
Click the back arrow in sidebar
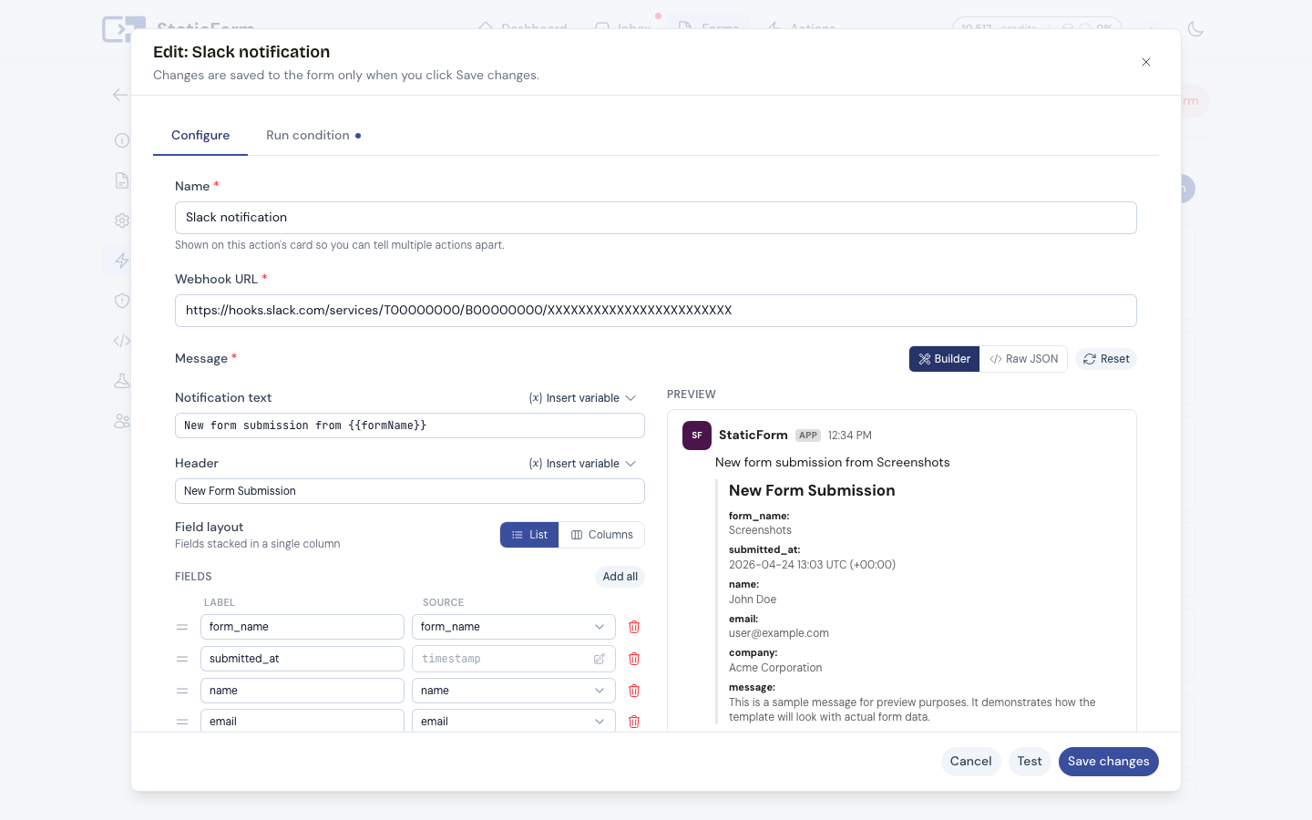(x=120, y=95)
